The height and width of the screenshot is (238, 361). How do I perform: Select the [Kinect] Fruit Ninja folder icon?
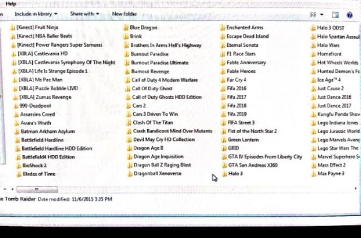[13, 28]
